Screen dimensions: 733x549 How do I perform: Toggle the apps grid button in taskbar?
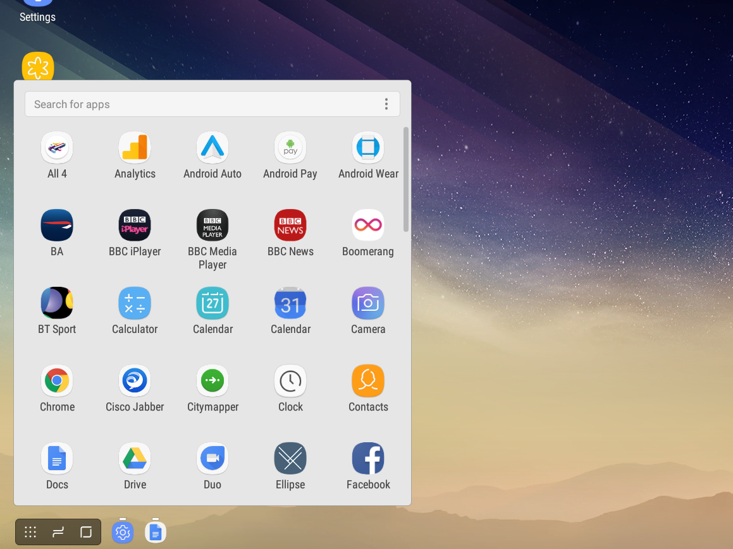point(30,532)
